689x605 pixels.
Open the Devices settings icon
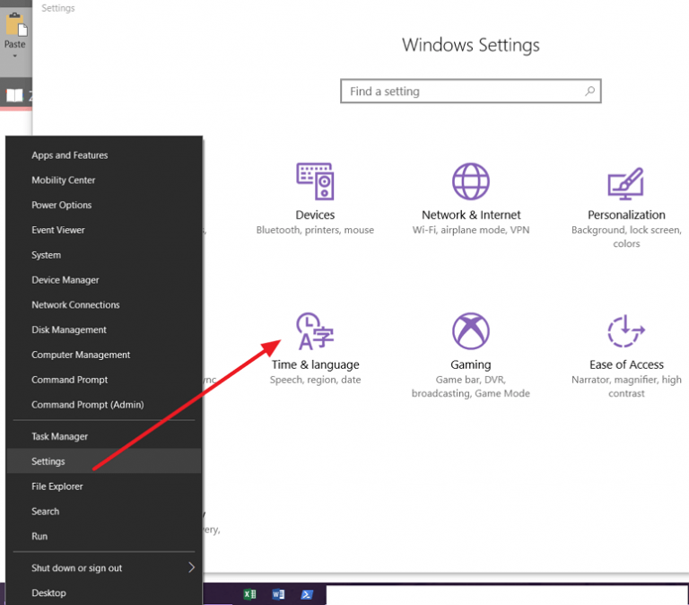315,181
